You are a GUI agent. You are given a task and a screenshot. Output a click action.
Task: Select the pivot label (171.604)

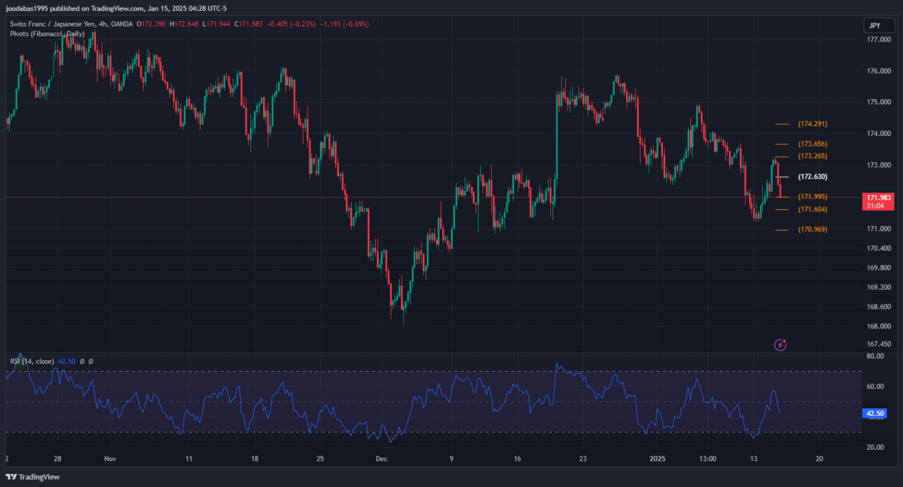(813, 209)
